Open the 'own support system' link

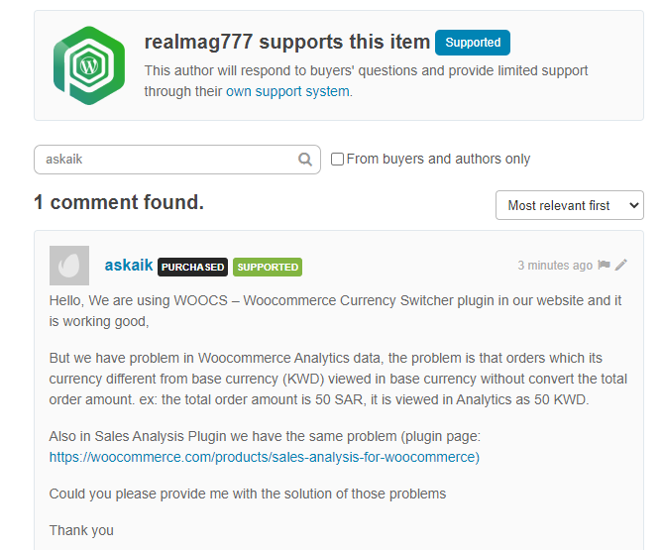[287, 91]
